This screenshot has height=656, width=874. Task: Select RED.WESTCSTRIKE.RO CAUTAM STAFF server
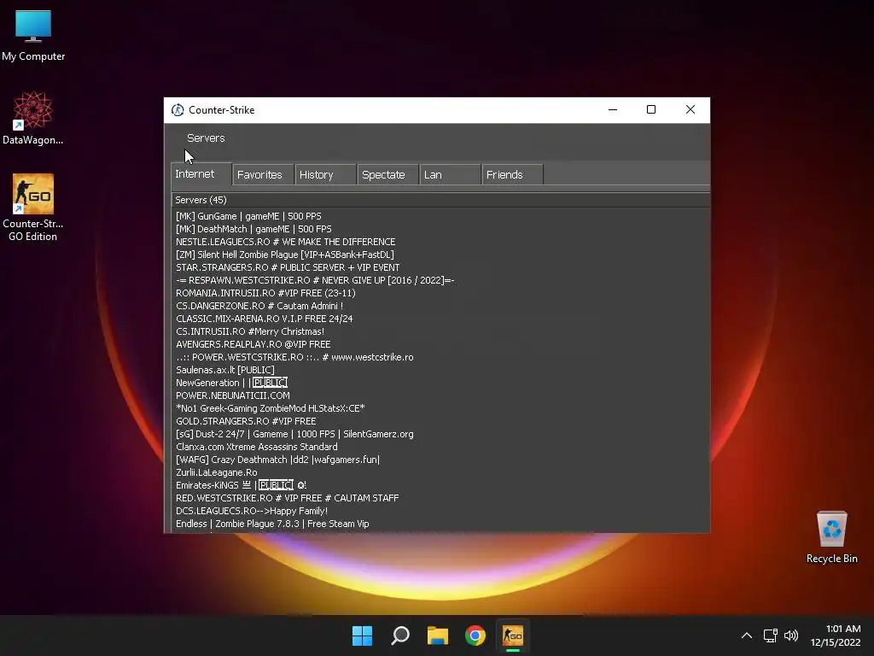point(440,499)
